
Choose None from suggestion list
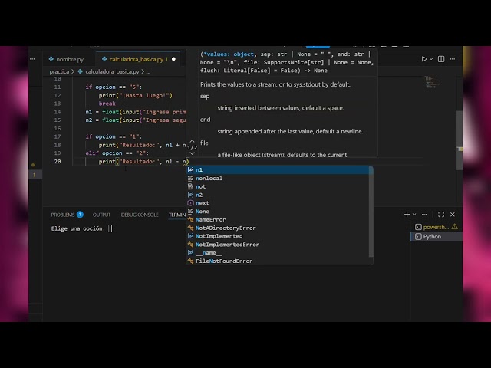(278, 212)
